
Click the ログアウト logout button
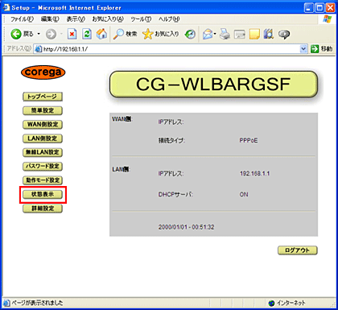point(298,250)
